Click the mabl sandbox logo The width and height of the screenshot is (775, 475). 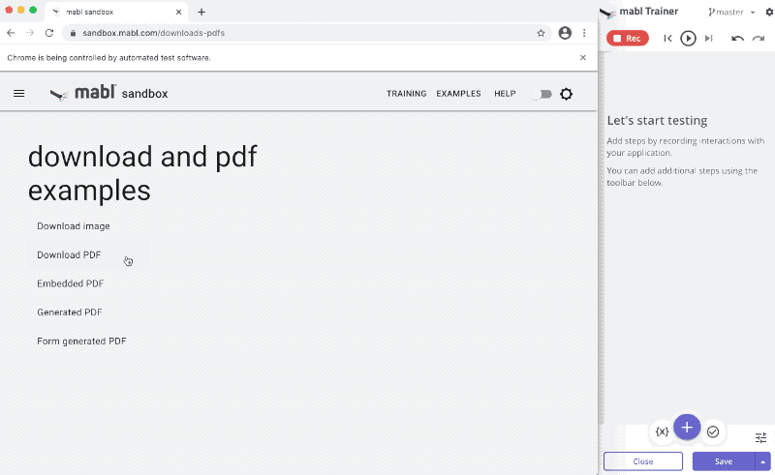[x=108, y=93]
